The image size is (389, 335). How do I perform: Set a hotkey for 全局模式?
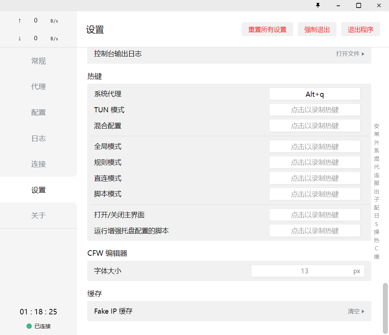pos(314,147)
